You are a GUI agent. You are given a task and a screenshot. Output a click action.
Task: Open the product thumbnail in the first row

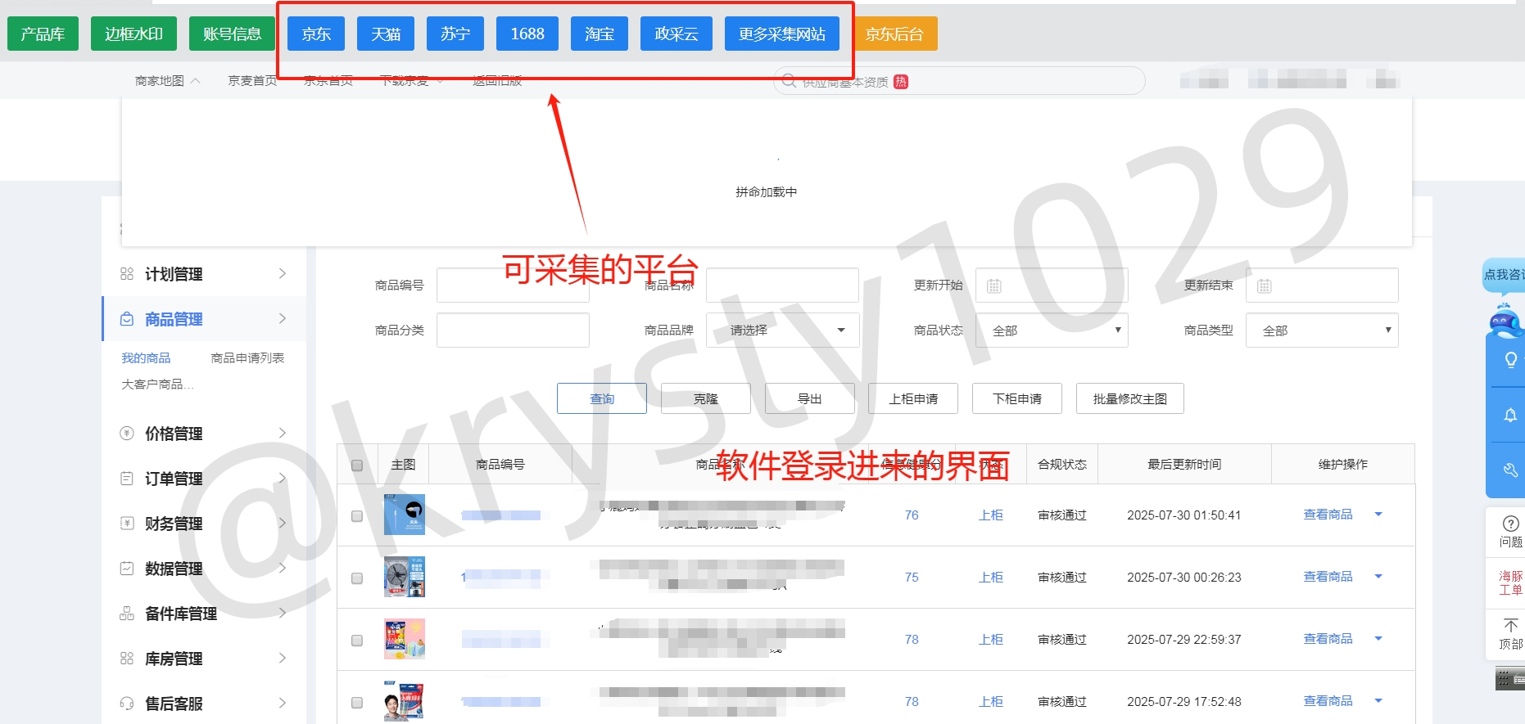pos(405,515)
